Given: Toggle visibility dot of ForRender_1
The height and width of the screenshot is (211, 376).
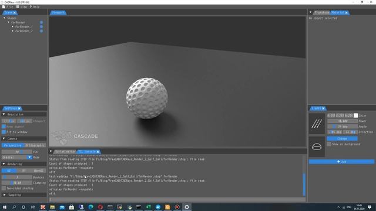Looking at the screenshot, I should click(x=41, y=26).
